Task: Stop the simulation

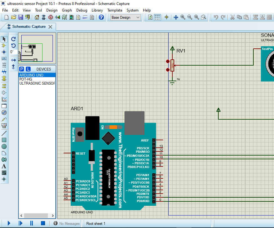Action: (x=43, y=223)
